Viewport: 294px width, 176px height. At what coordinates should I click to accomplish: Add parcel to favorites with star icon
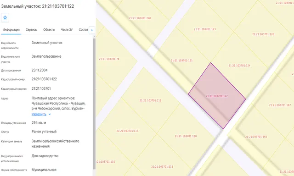coord(5,18)
